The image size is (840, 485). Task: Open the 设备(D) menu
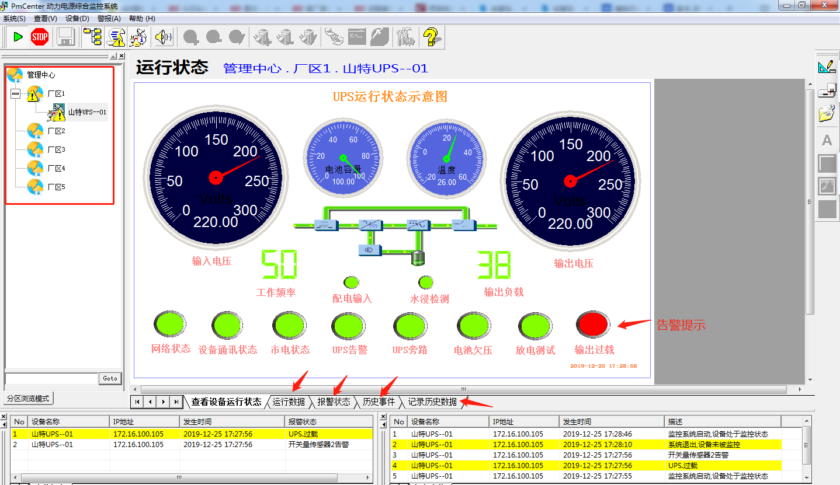(x=77, y=19)
